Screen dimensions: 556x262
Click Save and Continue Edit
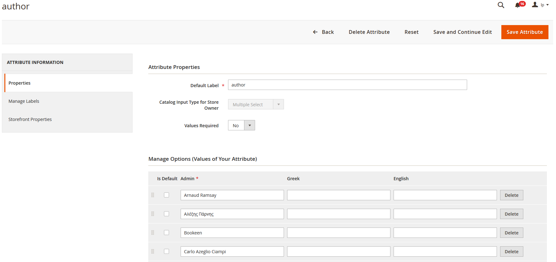(462, 32)
